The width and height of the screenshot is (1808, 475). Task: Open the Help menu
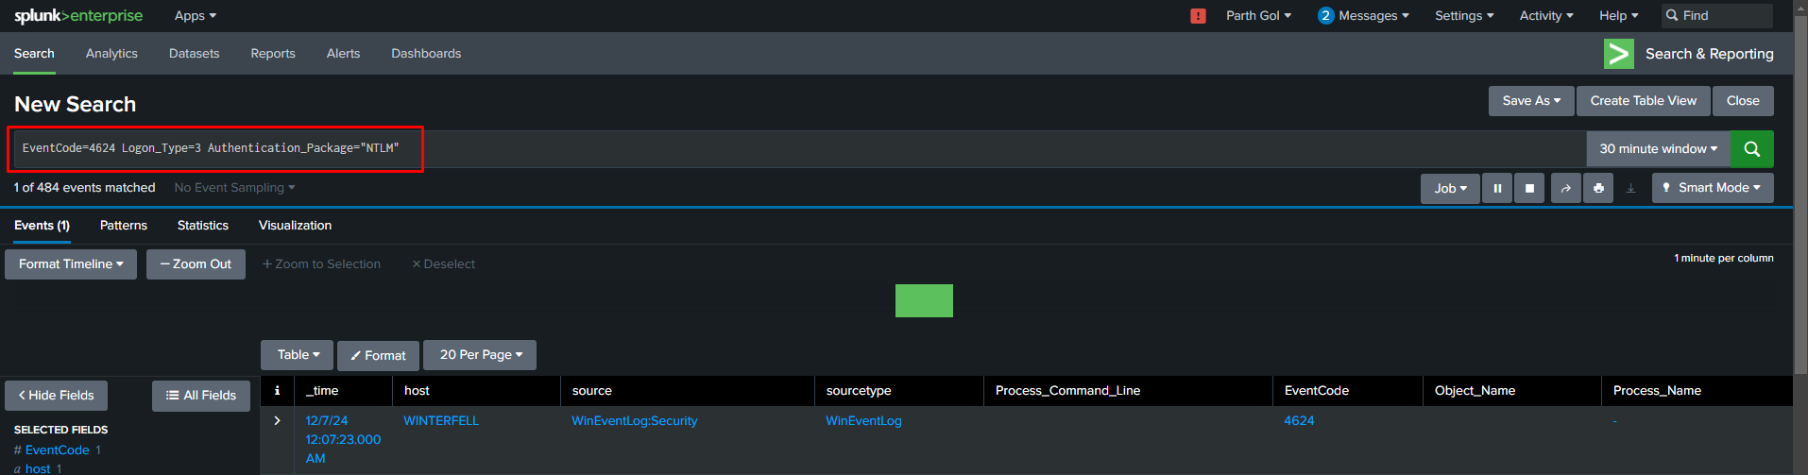[x=1618, y=16]
